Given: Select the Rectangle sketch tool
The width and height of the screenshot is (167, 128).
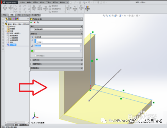Looking at the screenshot, I should tap(15, 9).
